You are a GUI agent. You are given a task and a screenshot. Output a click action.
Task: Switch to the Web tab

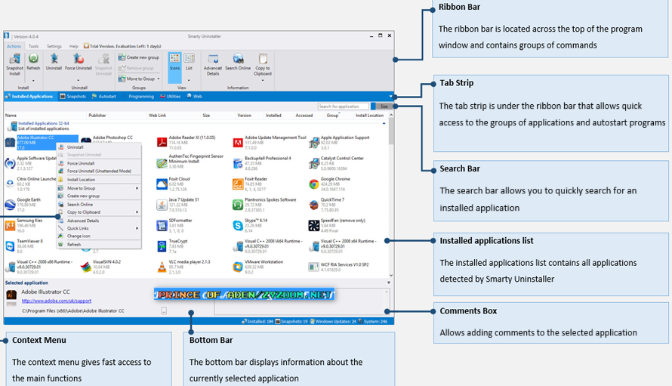(x=195, y=97)
